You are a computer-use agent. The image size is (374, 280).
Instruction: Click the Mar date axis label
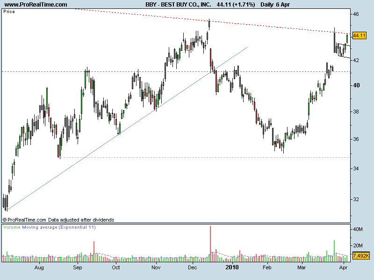point(302,267)
